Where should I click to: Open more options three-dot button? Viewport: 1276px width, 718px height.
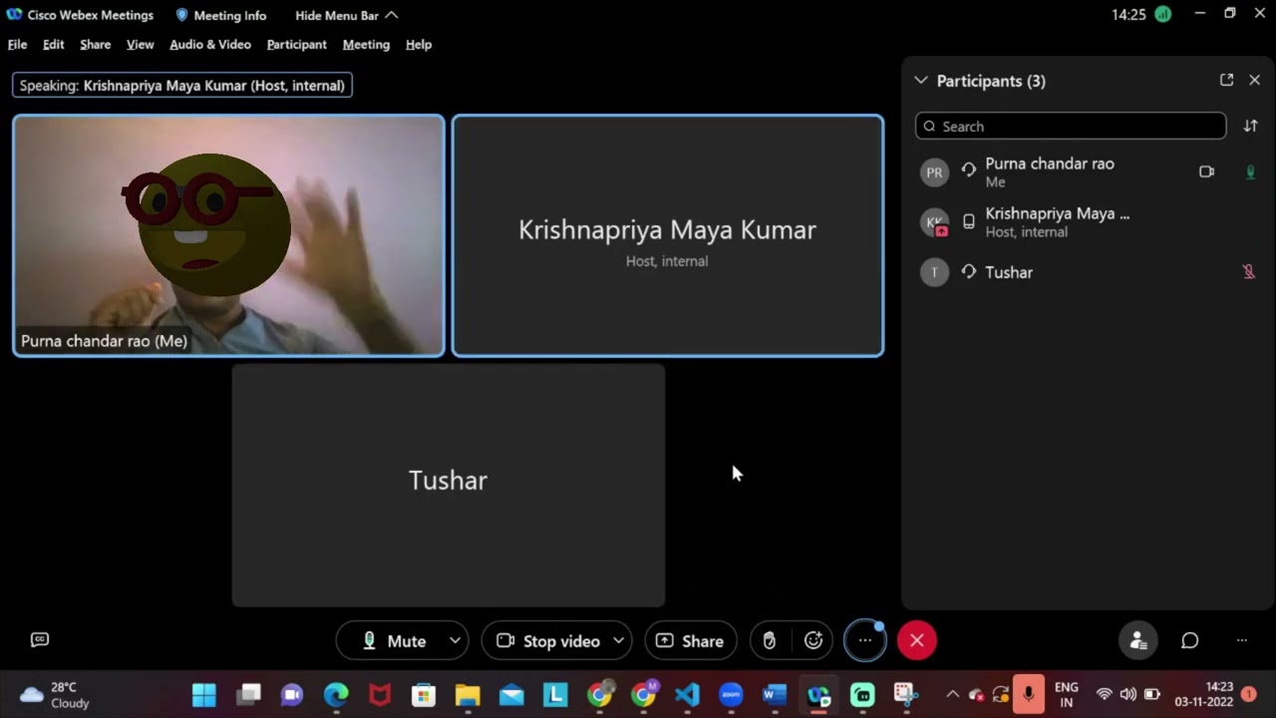[x=865, y=641]
